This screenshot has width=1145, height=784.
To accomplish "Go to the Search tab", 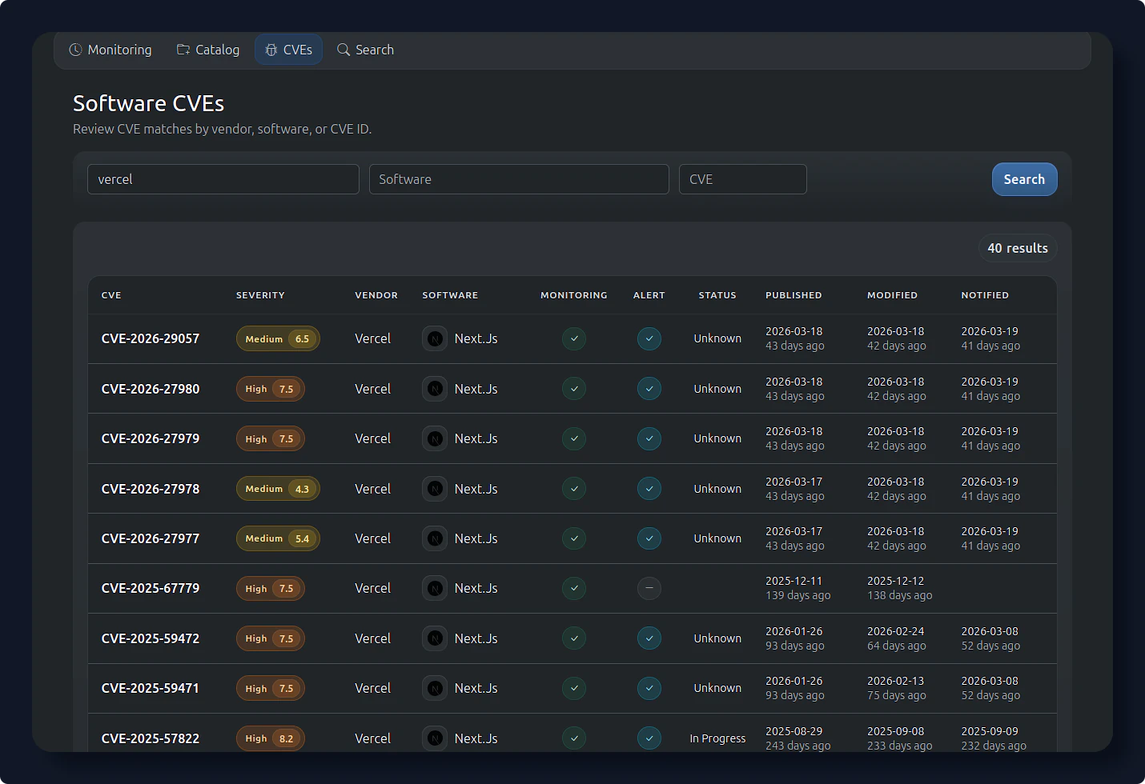I will (365, 50).
